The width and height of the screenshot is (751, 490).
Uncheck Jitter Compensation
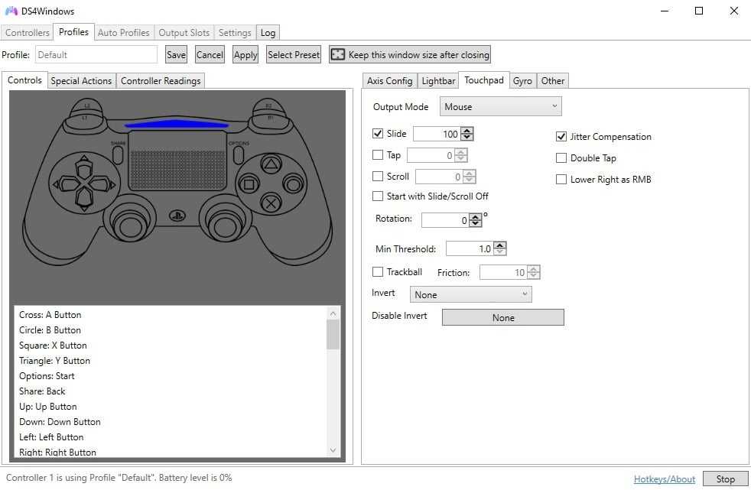tap(561, 136)
